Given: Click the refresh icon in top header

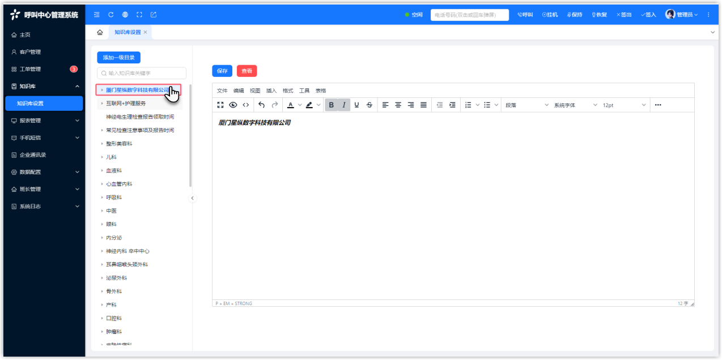Looking at the screenshot, I should [x=111, y=15].
